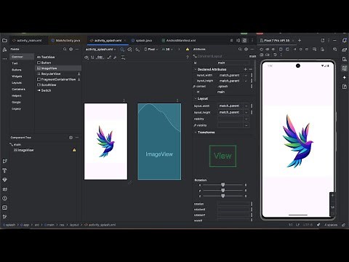Toggle view options eye in design toolbar
Image resolution: width=349 pixels, height=262 pixels.
pos(87,57)
